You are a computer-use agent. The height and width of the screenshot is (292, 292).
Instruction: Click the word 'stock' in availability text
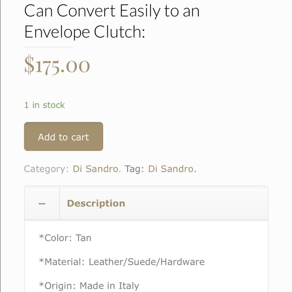[x=54, y=105]
